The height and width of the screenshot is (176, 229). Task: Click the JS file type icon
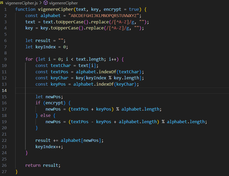coord(2,3)
